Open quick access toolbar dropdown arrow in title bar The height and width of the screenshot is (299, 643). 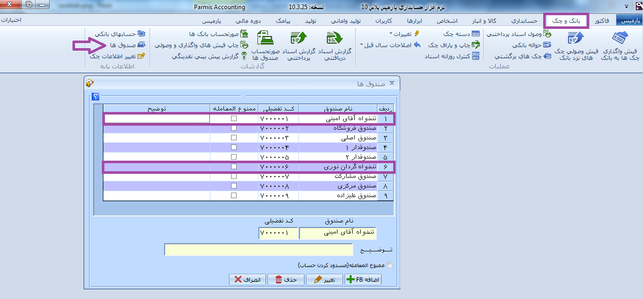(x=627, y=7)
